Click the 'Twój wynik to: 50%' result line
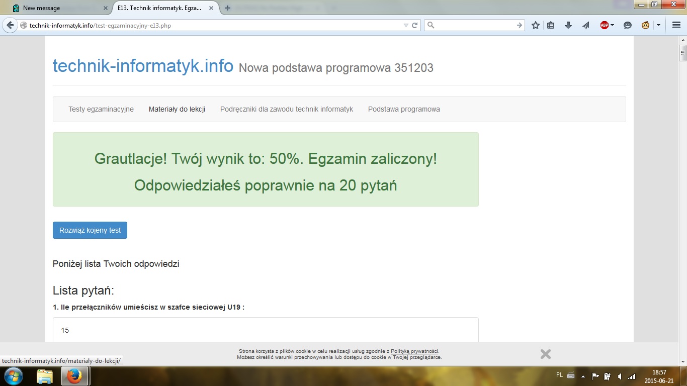The image size is (687, 386). click(x=266, y=159)
